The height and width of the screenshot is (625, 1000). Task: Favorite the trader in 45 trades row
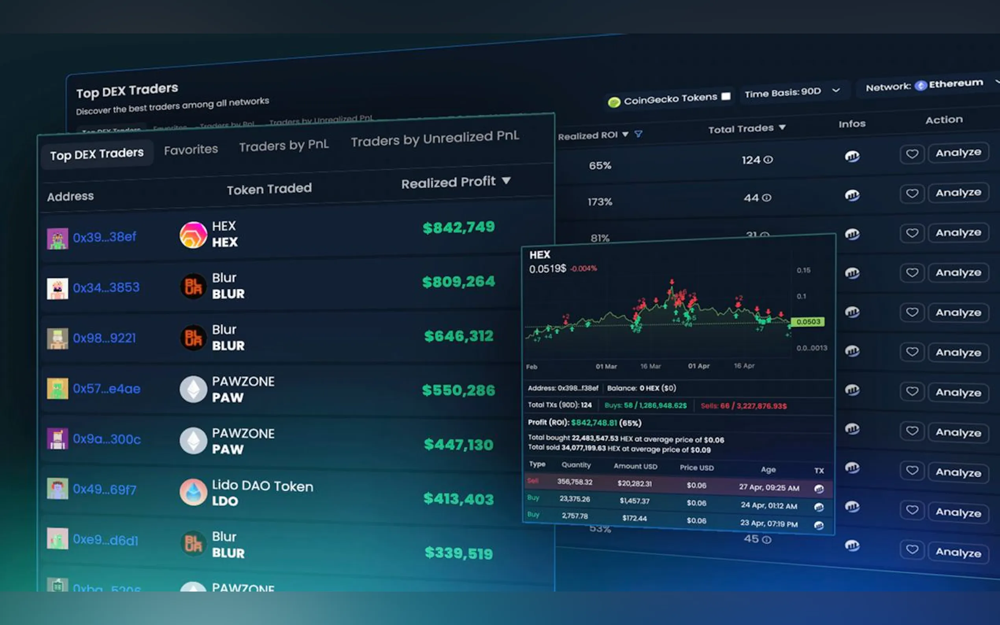[911, 550]
